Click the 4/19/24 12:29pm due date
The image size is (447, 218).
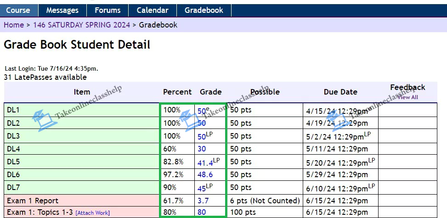pyautogui.click(x=337, y=123)
